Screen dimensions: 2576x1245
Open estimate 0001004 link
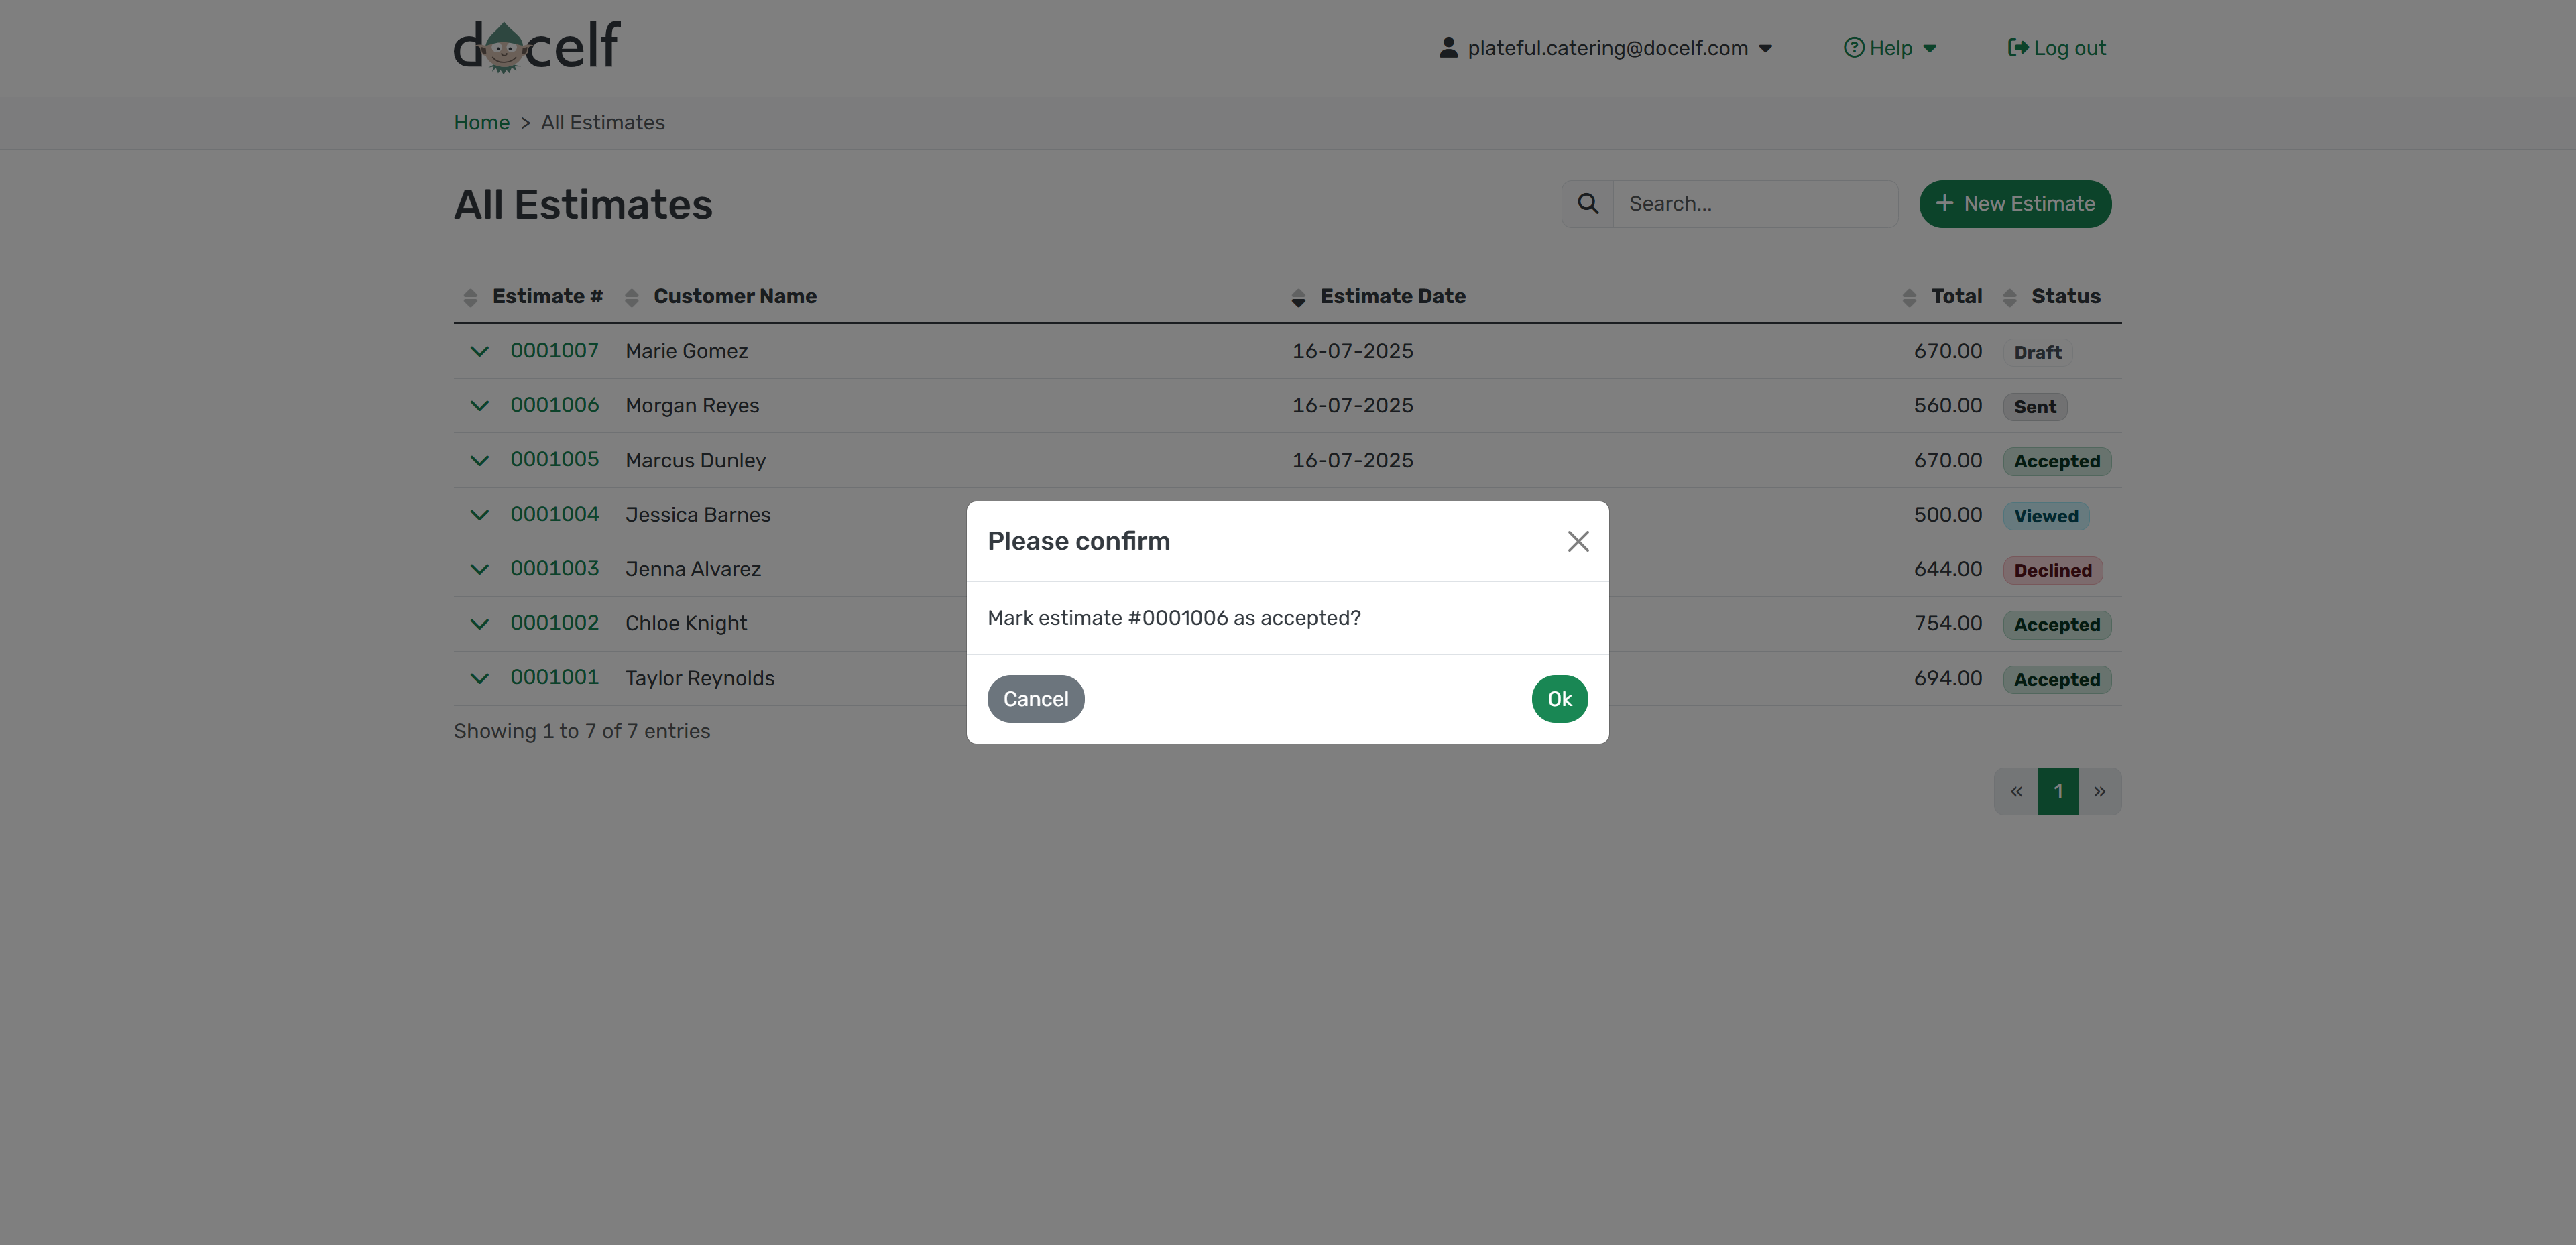coord(554,514)
